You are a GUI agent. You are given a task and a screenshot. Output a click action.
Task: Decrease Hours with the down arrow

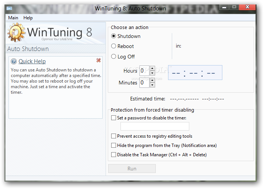pos(152,73)
